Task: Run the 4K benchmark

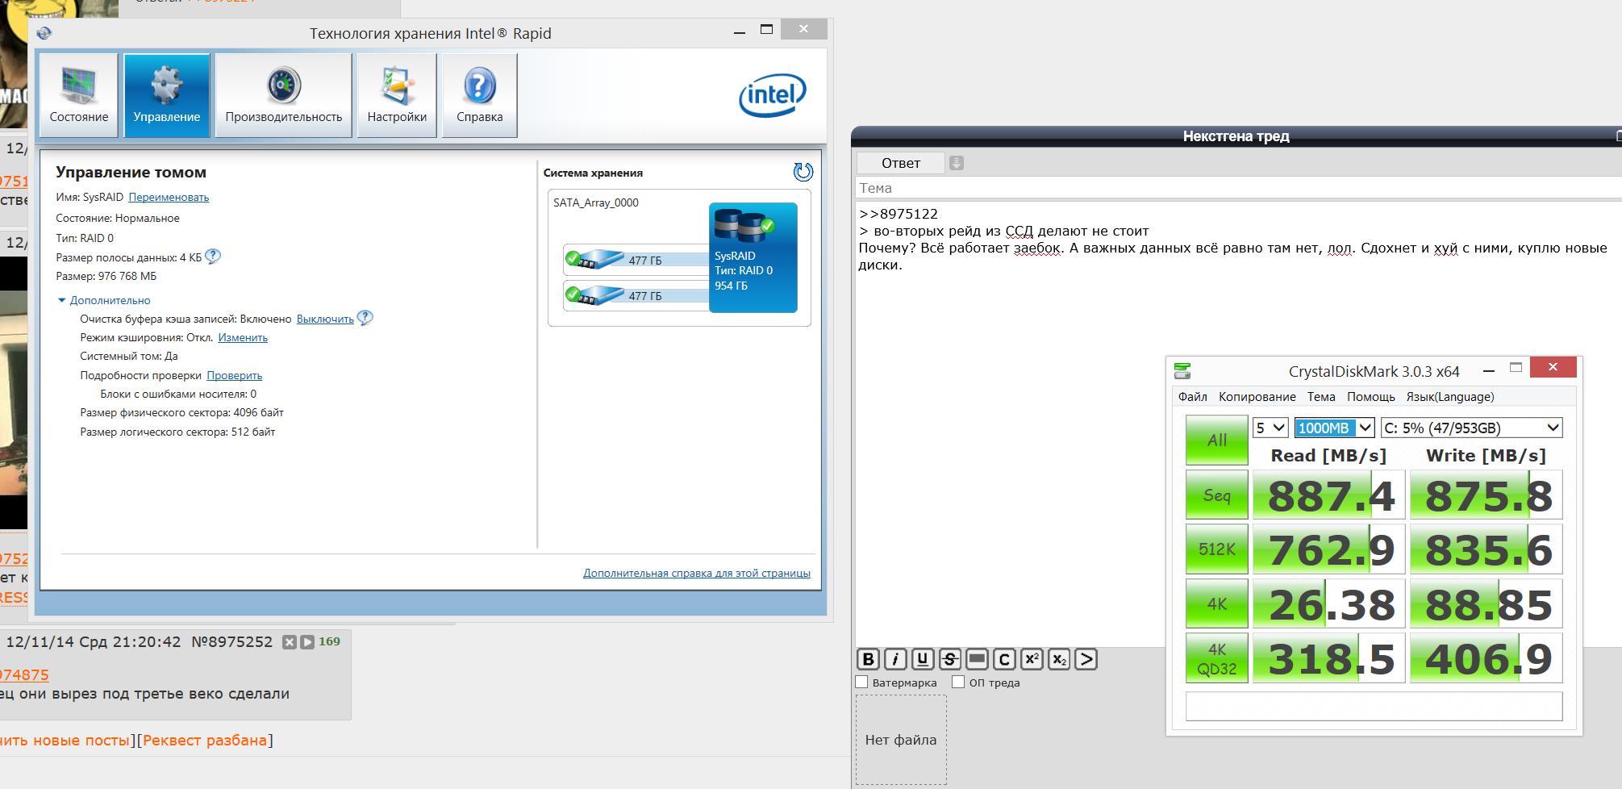Action: tap(1217, 603)
